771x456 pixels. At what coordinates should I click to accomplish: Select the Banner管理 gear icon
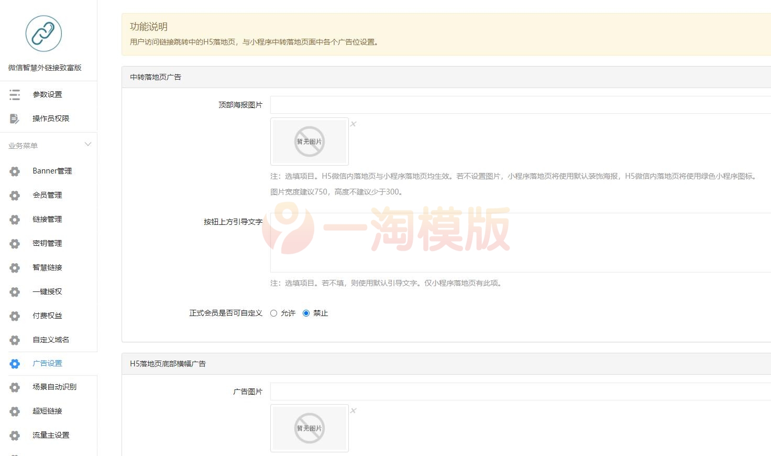pyautogui.click(x=14, y=171)
